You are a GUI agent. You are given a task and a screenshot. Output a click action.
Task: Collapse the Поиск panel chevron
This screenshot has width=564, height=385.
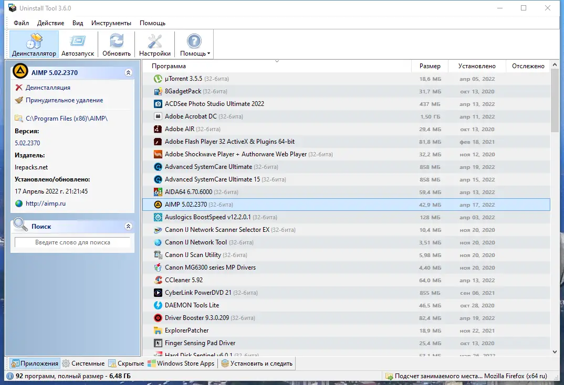(129, 226)
